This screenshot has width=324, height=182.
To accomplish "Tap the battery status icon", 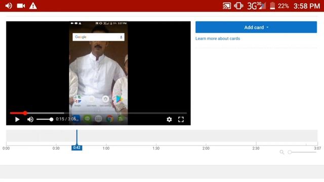I will click(272, 6).
